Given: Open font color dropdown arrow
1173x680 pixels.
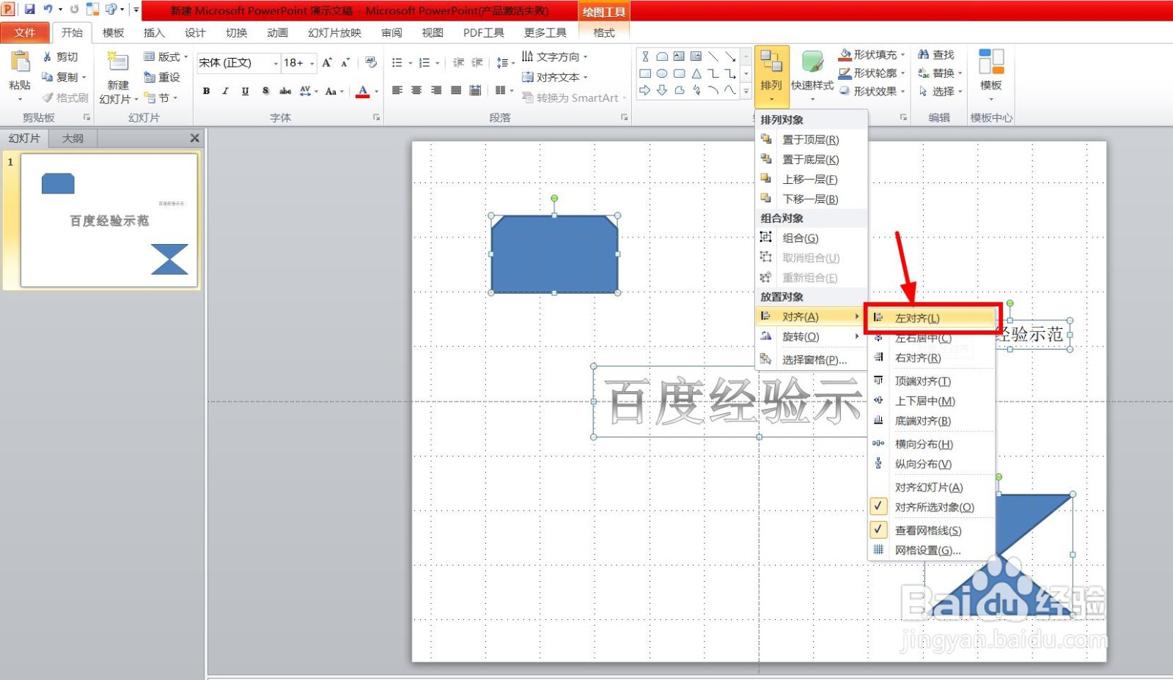Looking at the screenshot, I should [377, 92].
